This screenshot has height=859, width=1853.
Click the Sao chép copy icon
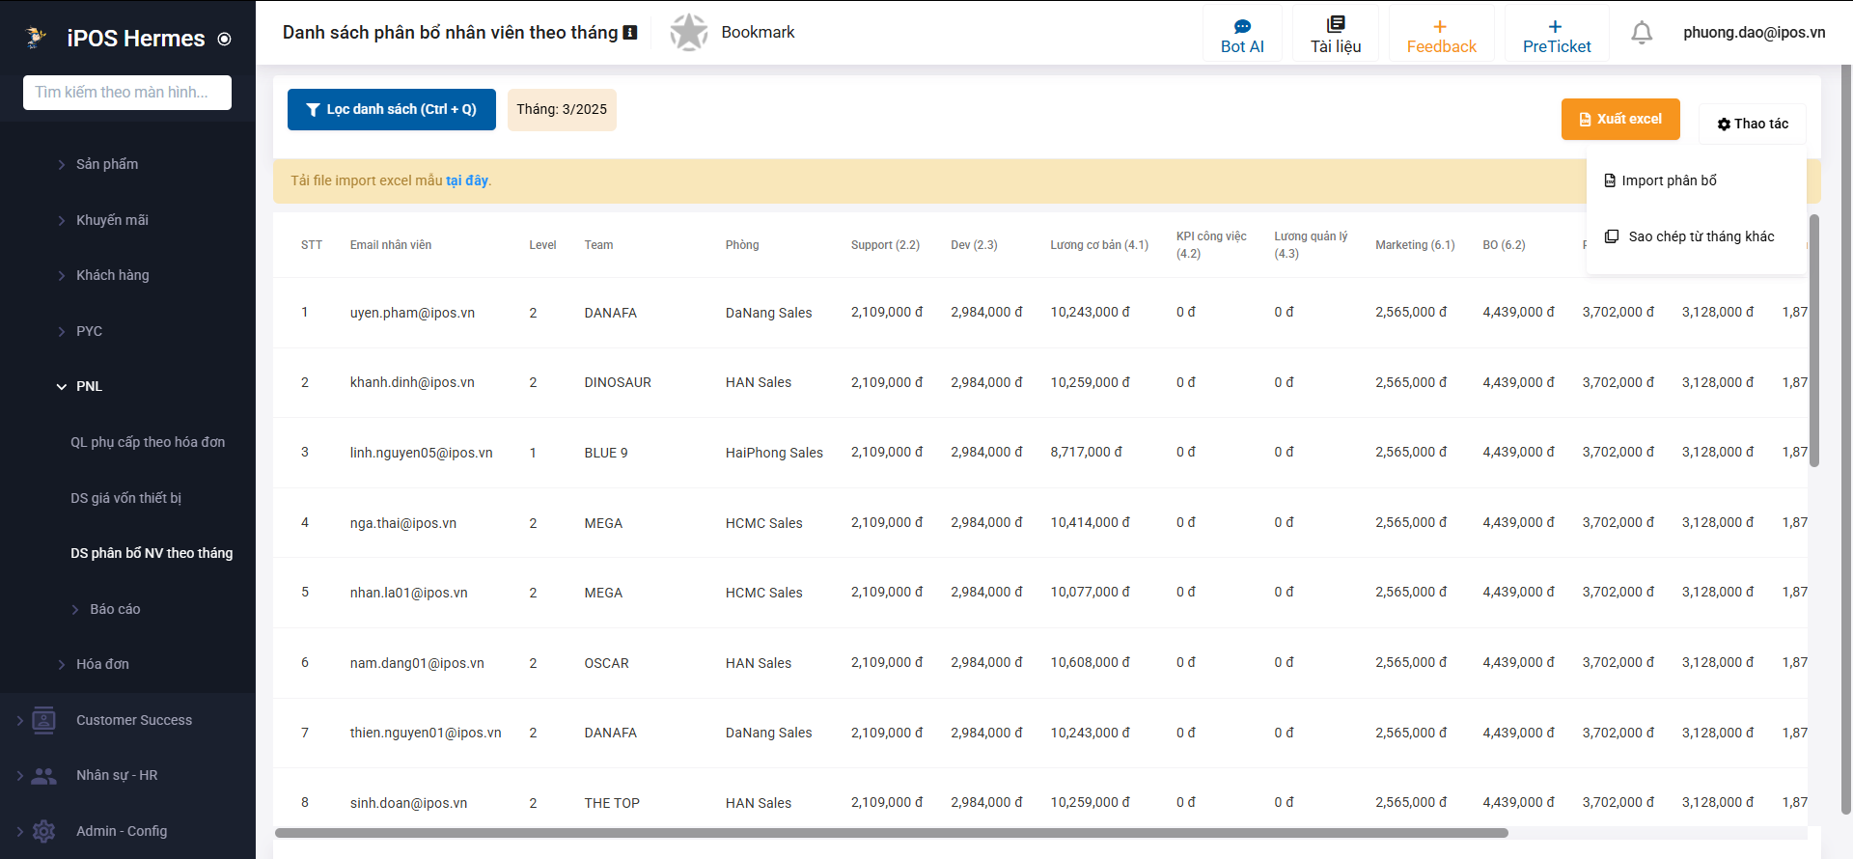1612,236
